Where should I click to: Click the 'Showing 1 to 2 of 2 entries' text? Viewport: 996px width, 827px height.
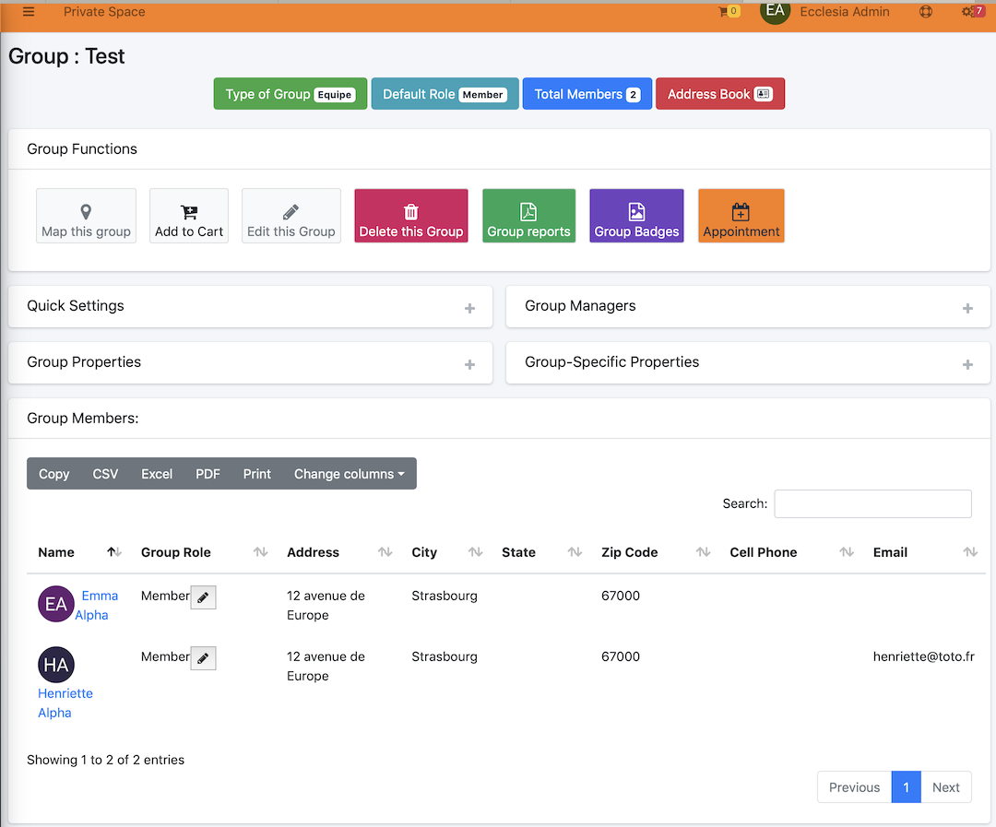tap(105, 760)
